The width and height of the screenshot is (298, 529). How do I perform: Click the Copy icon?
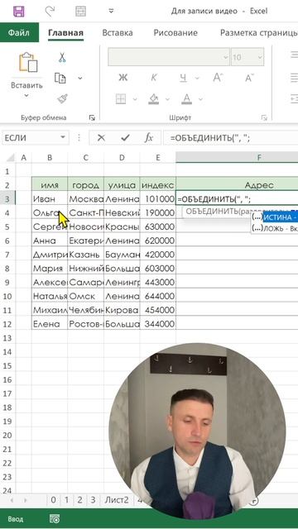(x=60, y=78)
